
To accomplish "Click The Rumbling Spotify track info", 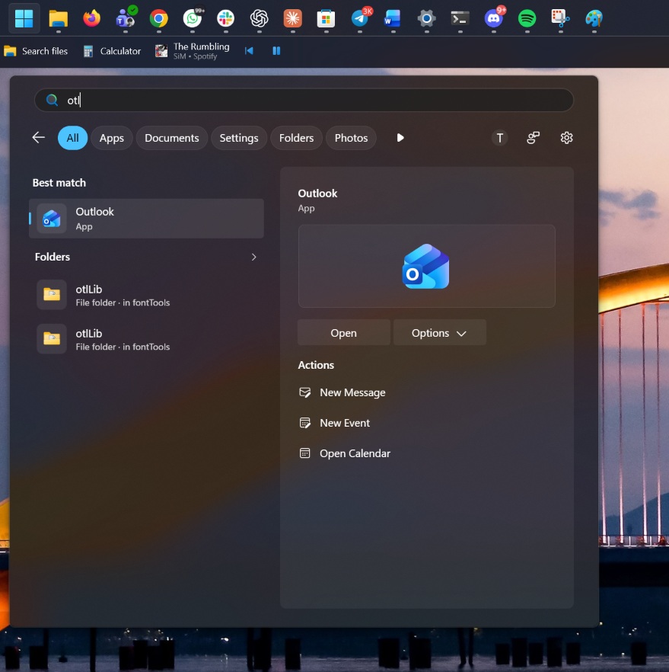I will [193, 51].
